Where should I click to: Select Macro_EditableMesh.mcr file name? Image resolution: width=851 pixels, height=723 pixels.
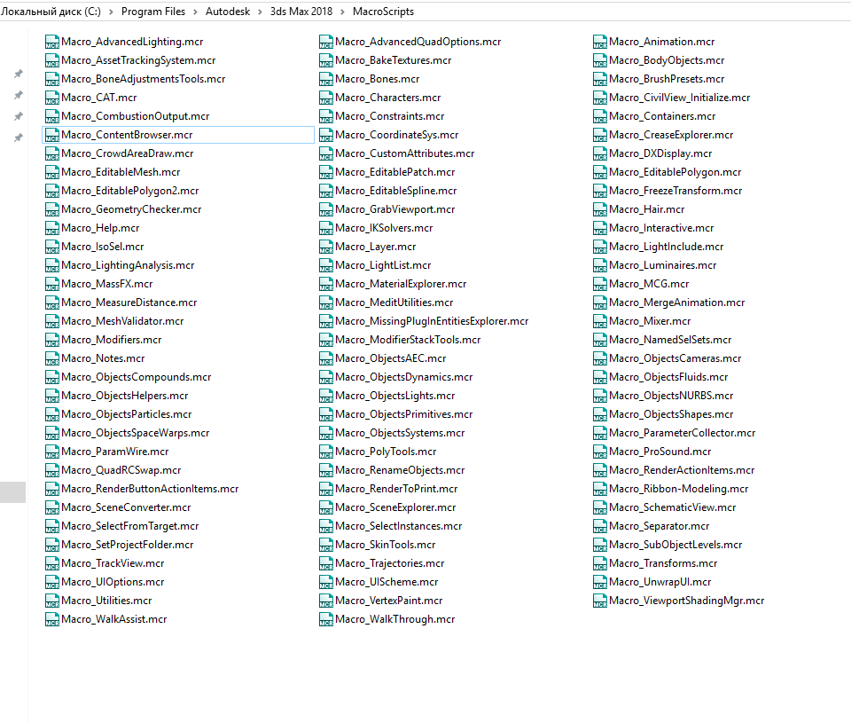pyautogui.click(x=121, y=172)
